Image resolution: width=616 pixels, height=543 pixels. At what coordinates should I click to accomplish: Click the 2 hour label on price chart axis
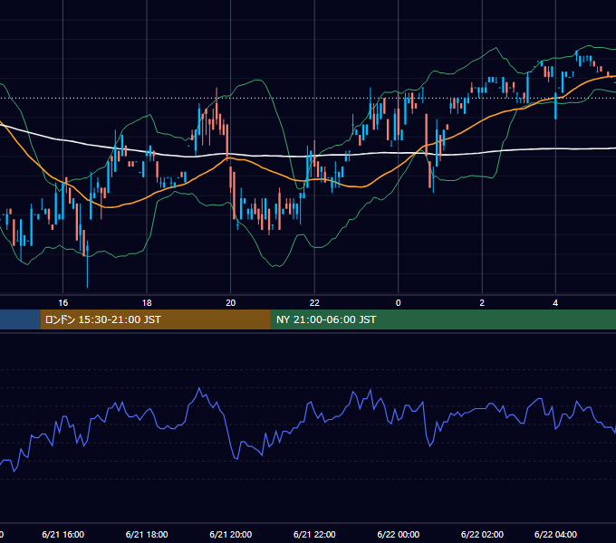pos(482,303)
